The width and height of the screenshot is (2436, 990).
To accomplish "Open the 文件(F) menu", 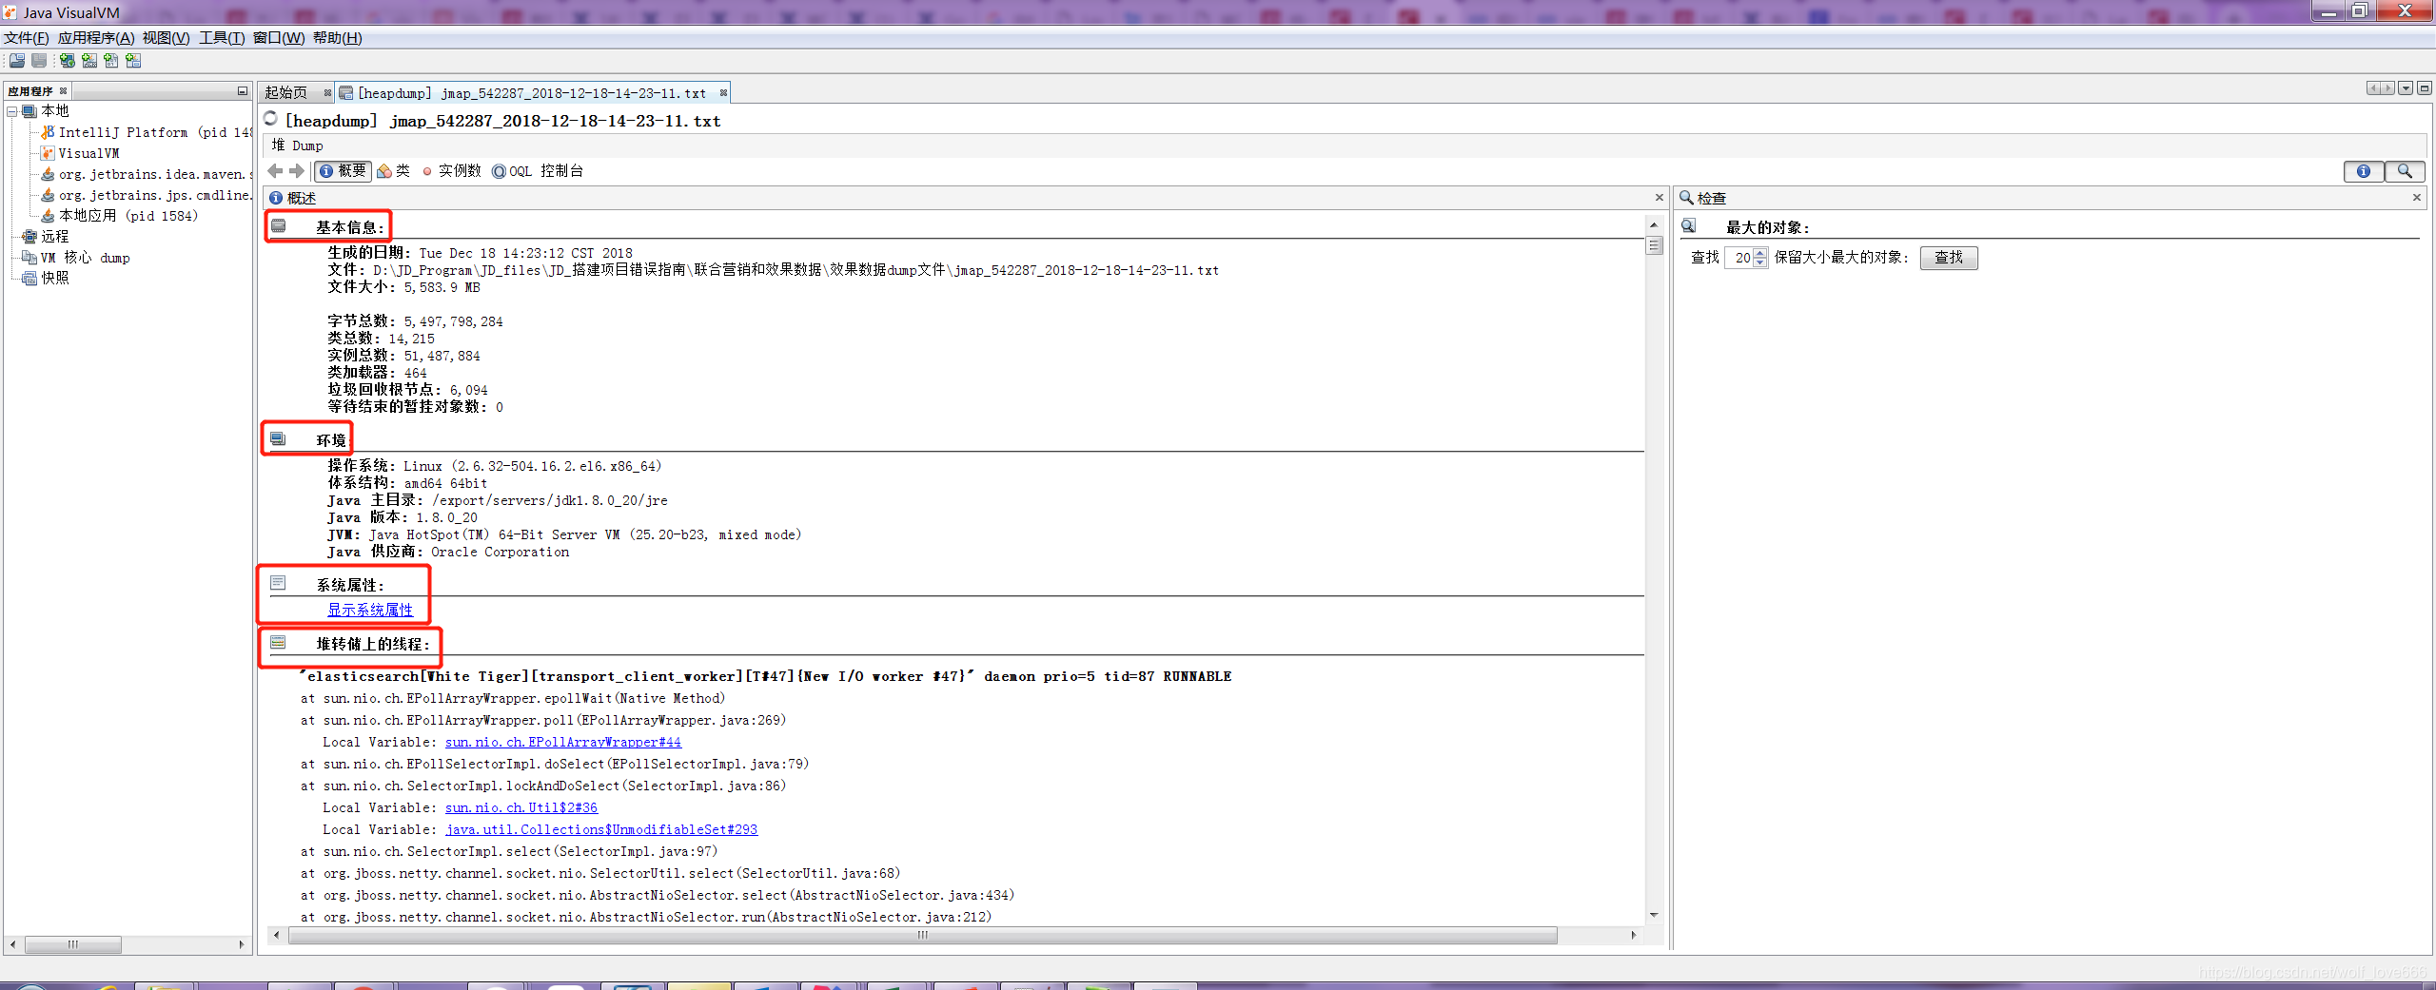I will 27,38.
